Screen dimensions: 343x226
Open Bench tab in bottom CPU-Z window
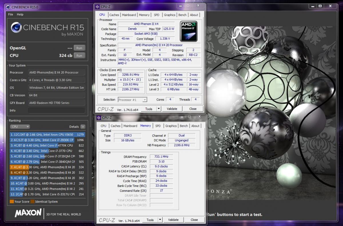184,126
